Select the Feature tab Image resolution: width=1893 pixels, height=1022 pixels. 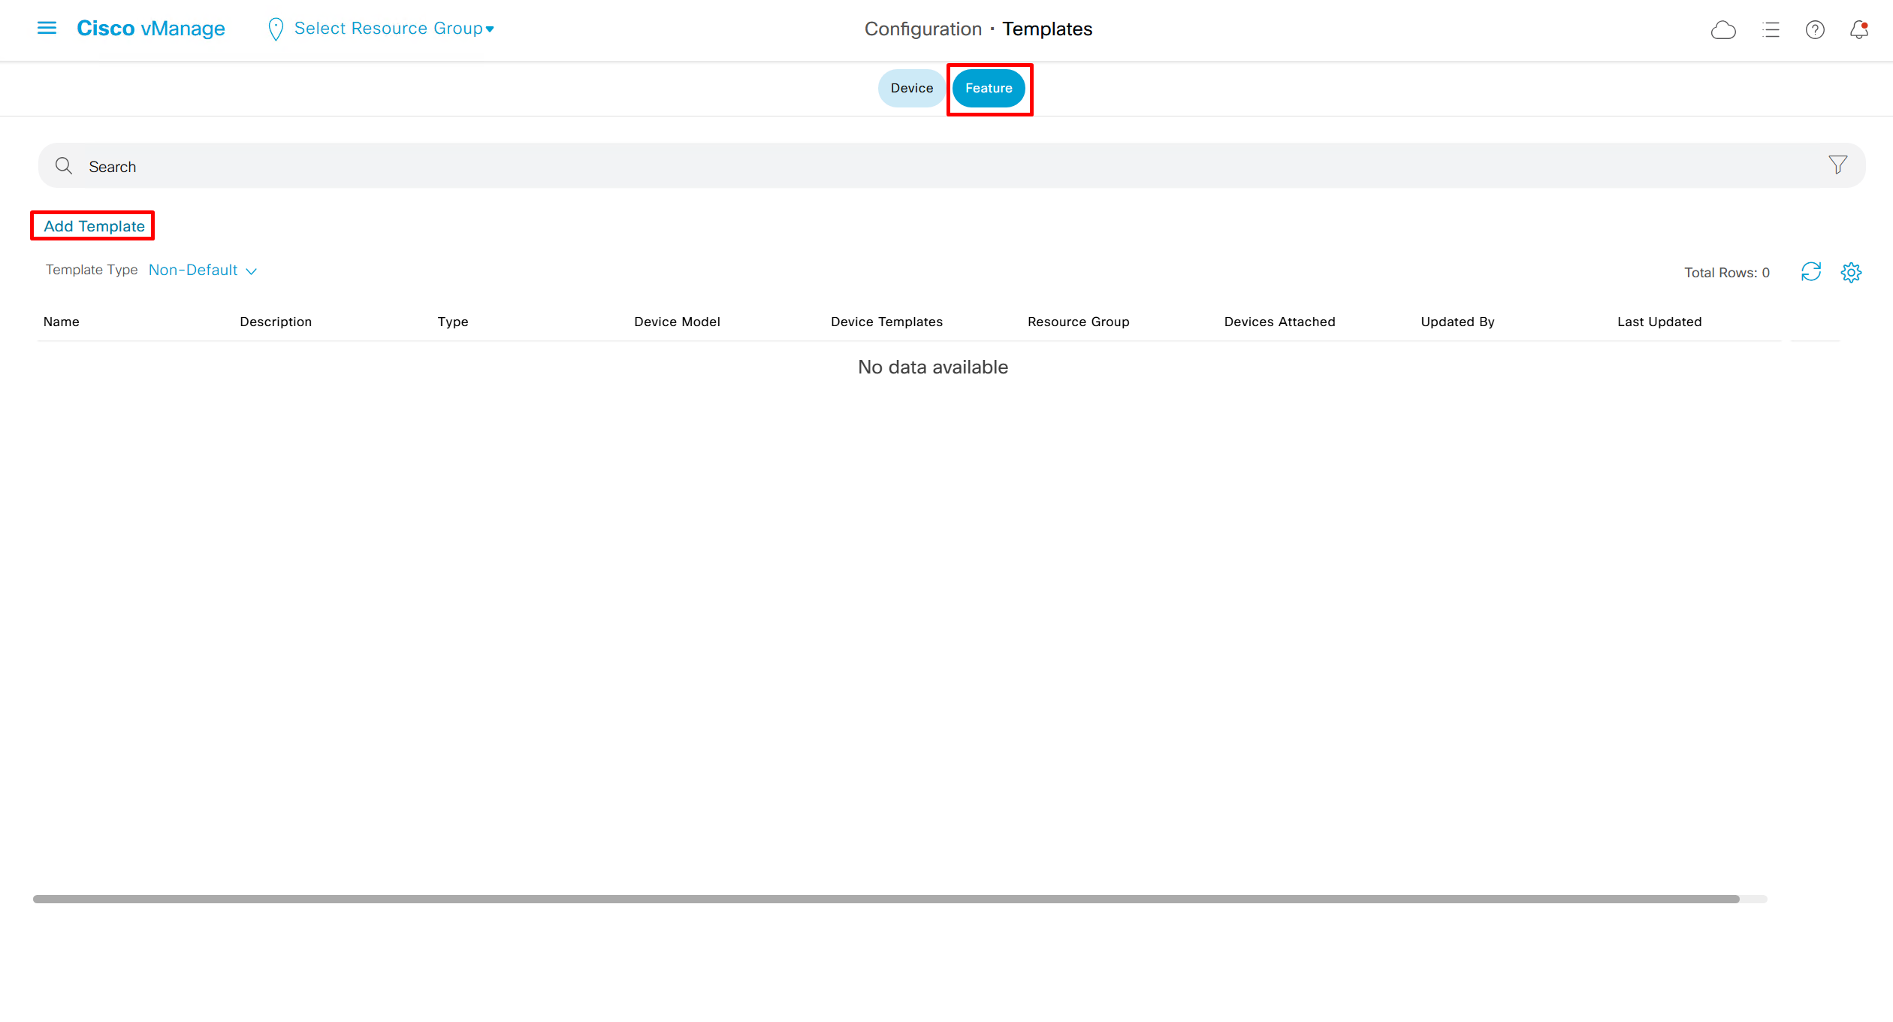pos(989,88)
